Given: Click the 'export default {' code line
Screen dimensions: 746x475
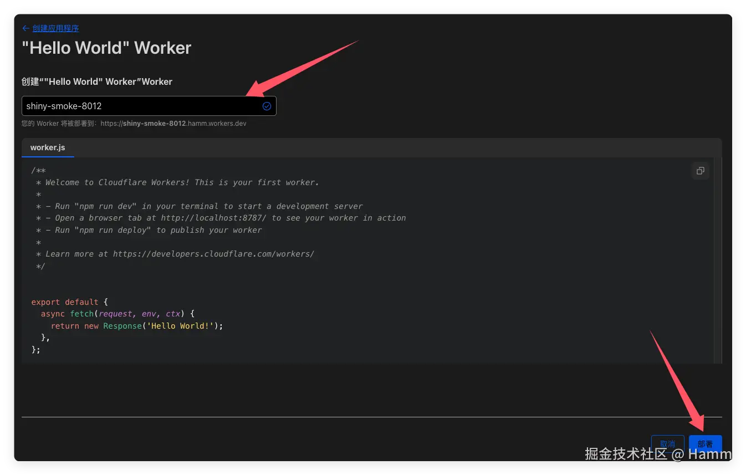Looking at the screenshot, I should coord(70,302).
